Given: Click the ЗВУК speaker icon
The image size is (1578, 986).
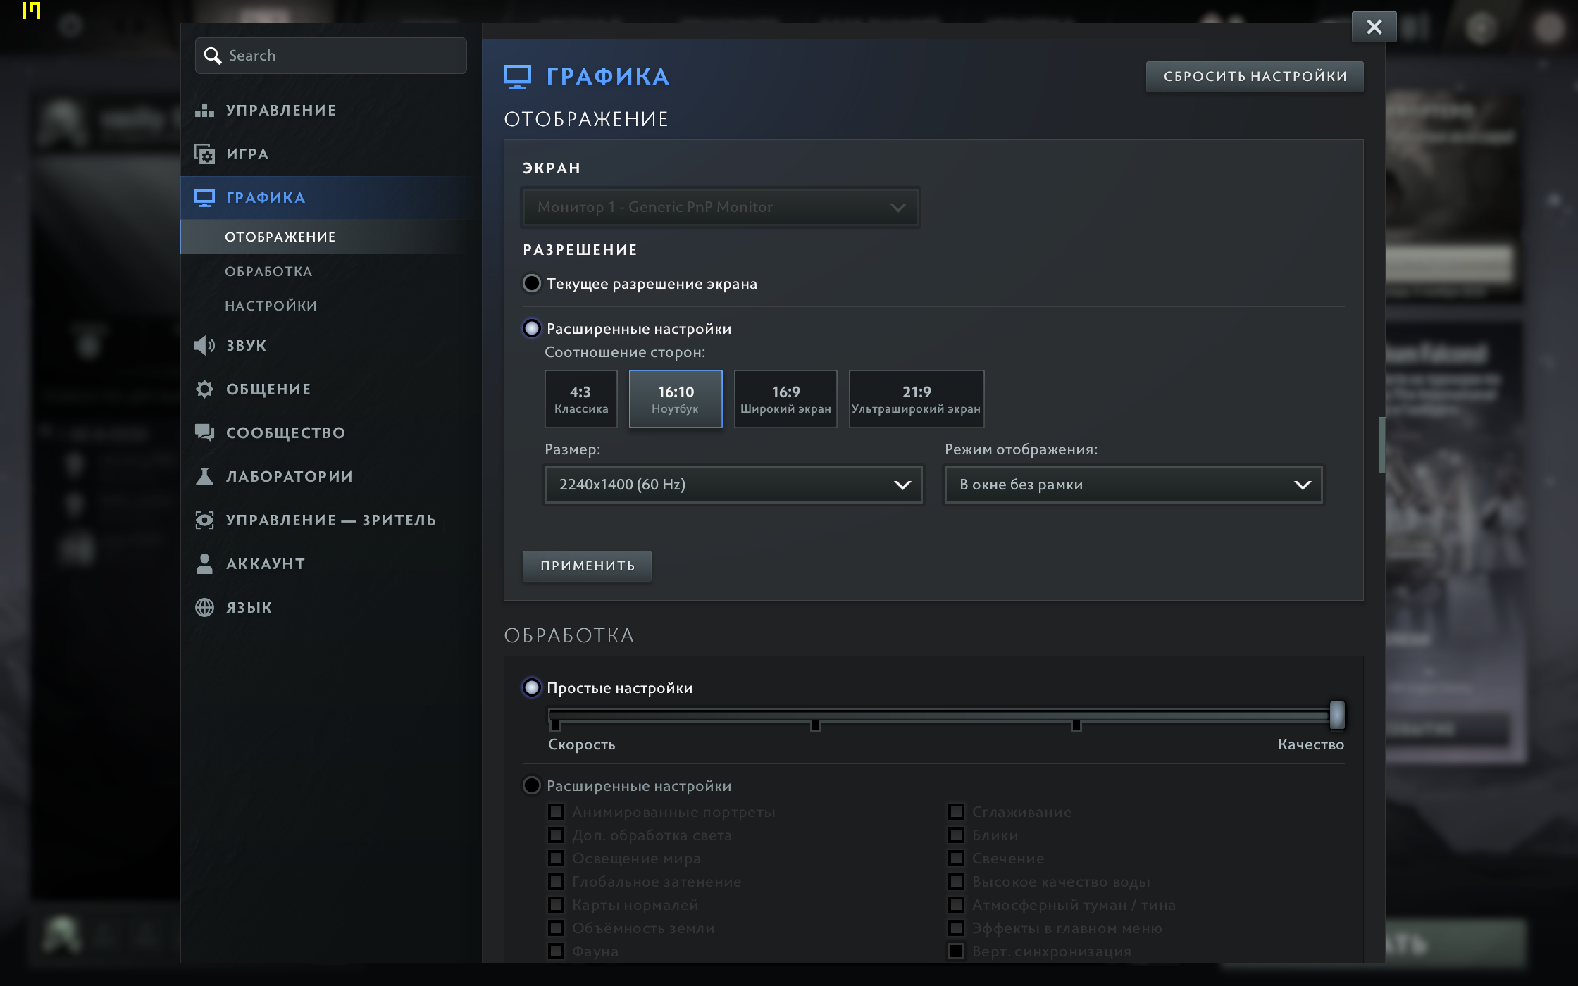Looking at the screenshot, I should (204, 345).
